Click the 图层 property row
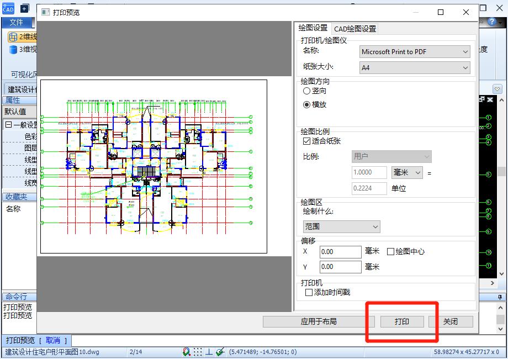The image size is (508, 359). pyautogui.click(x=20, y=148)
